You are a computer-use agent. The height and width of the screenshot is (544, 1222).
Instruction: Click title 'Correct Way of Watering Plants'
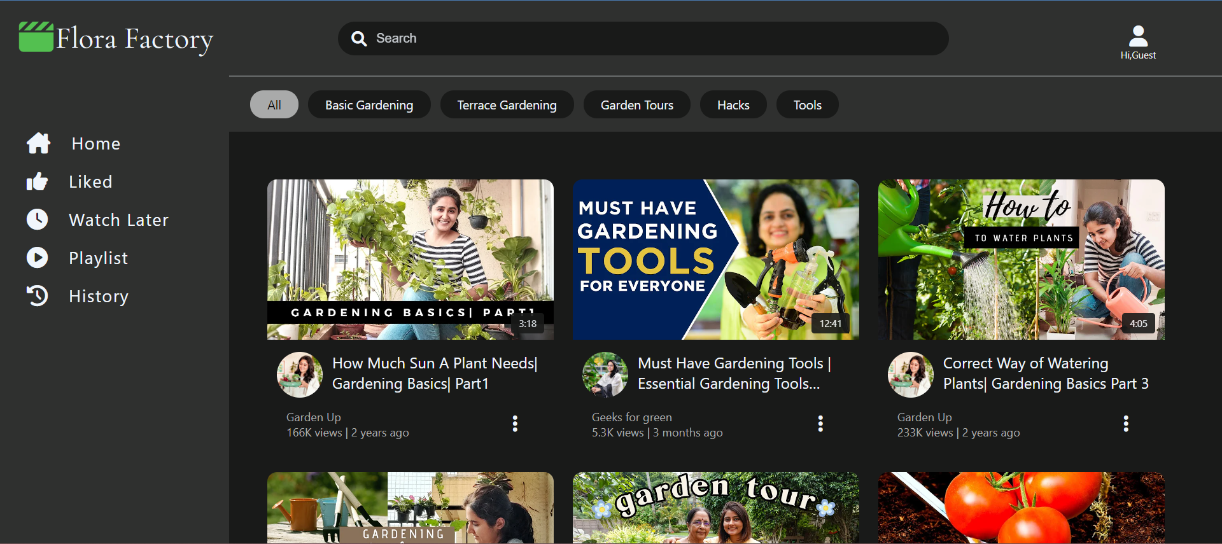[x=1046, y=373]
